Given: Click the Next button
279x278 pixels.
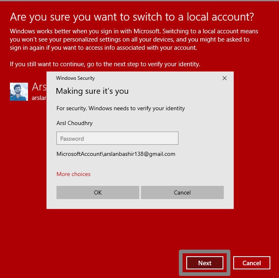Looking at the screenshot, I should [x=204, y=263].
